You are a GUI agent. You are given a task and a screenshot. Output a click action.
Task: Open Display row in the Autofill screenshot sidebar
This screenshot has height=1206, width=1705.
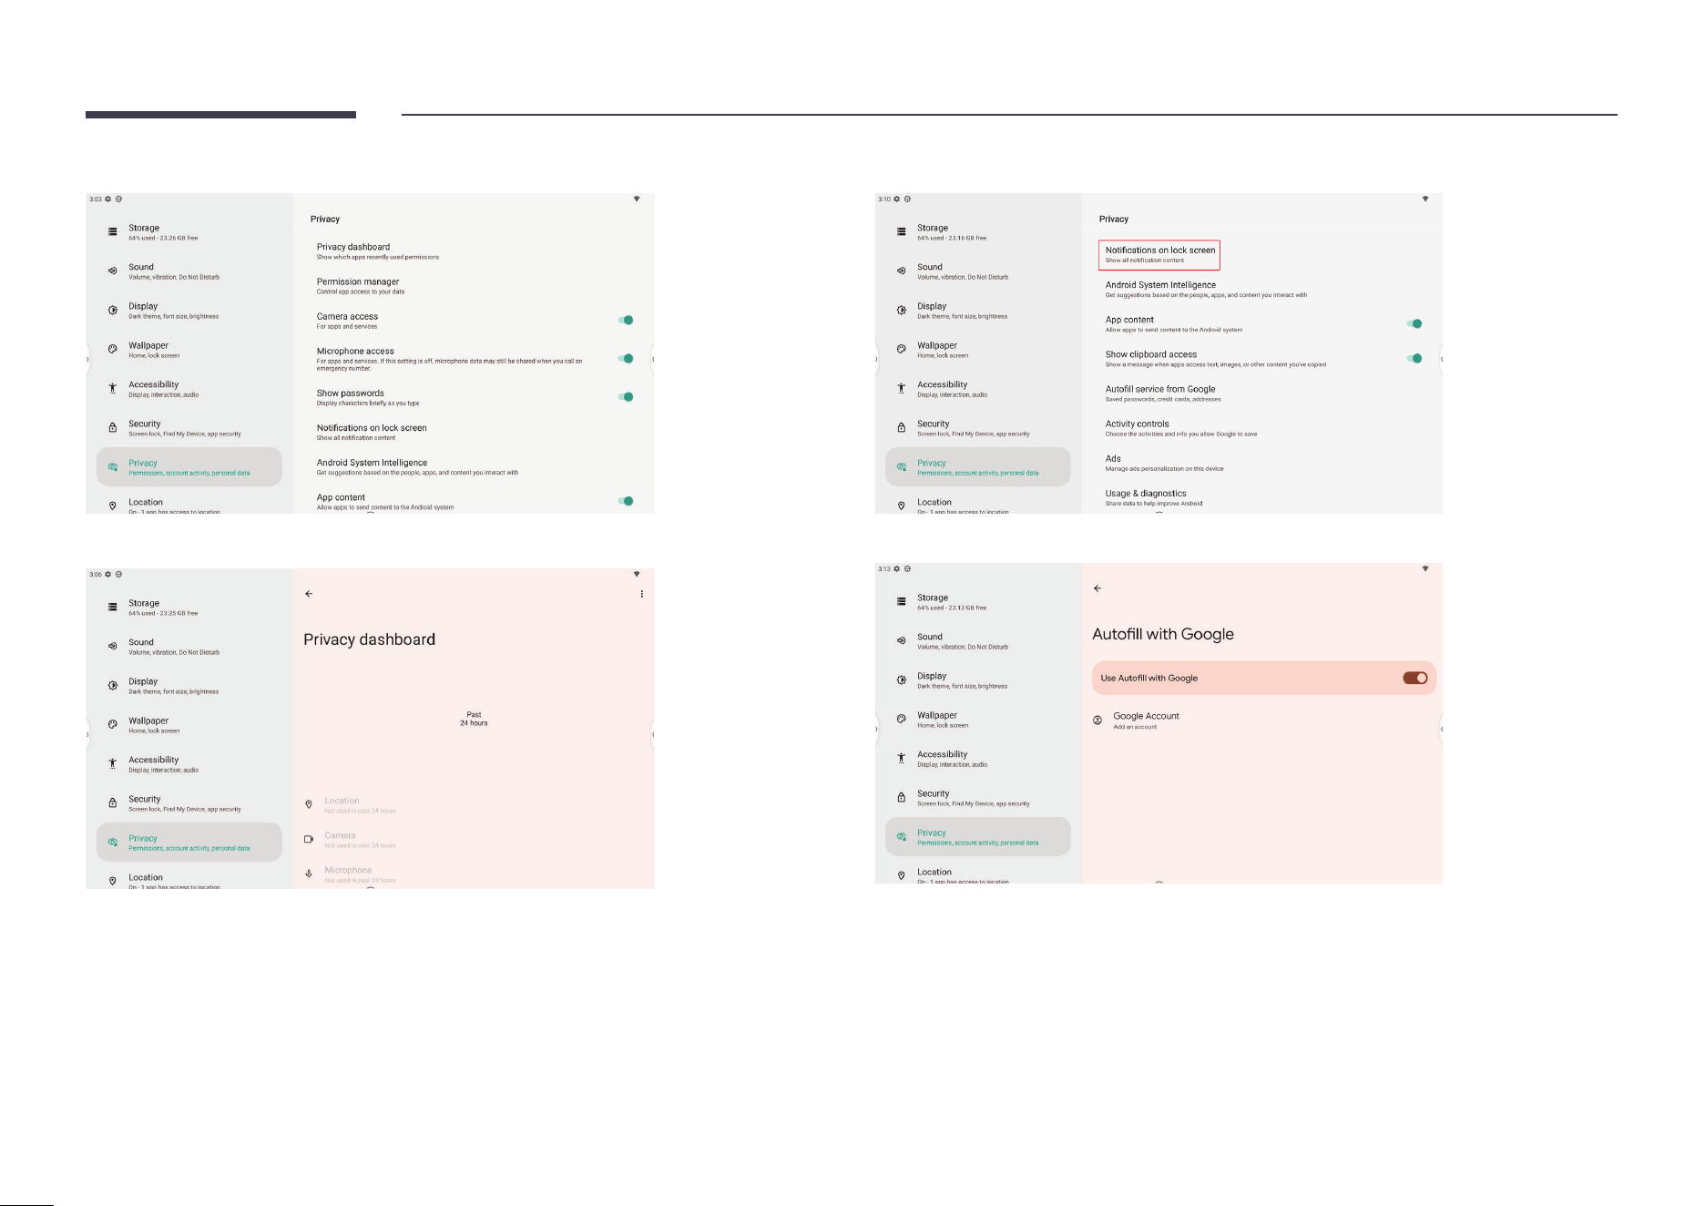coord(978,680)
